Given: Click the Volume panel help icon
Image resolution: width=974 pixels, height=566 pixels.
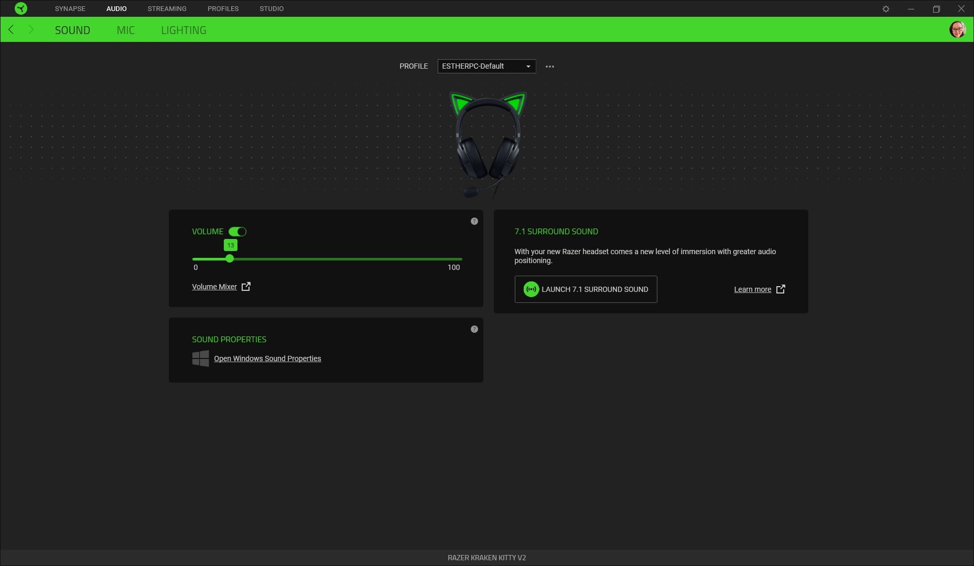Looking at the screenshot, I should pos(474,221).
